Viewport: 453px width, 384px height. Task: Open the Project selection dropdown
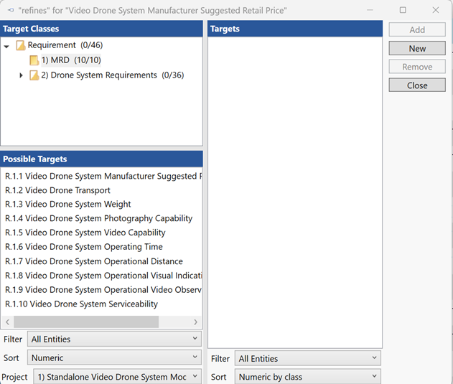[x=117, y=377]
